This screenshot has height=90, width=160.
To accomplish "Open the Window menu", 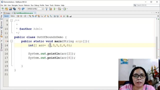I will tap(57, 5).
